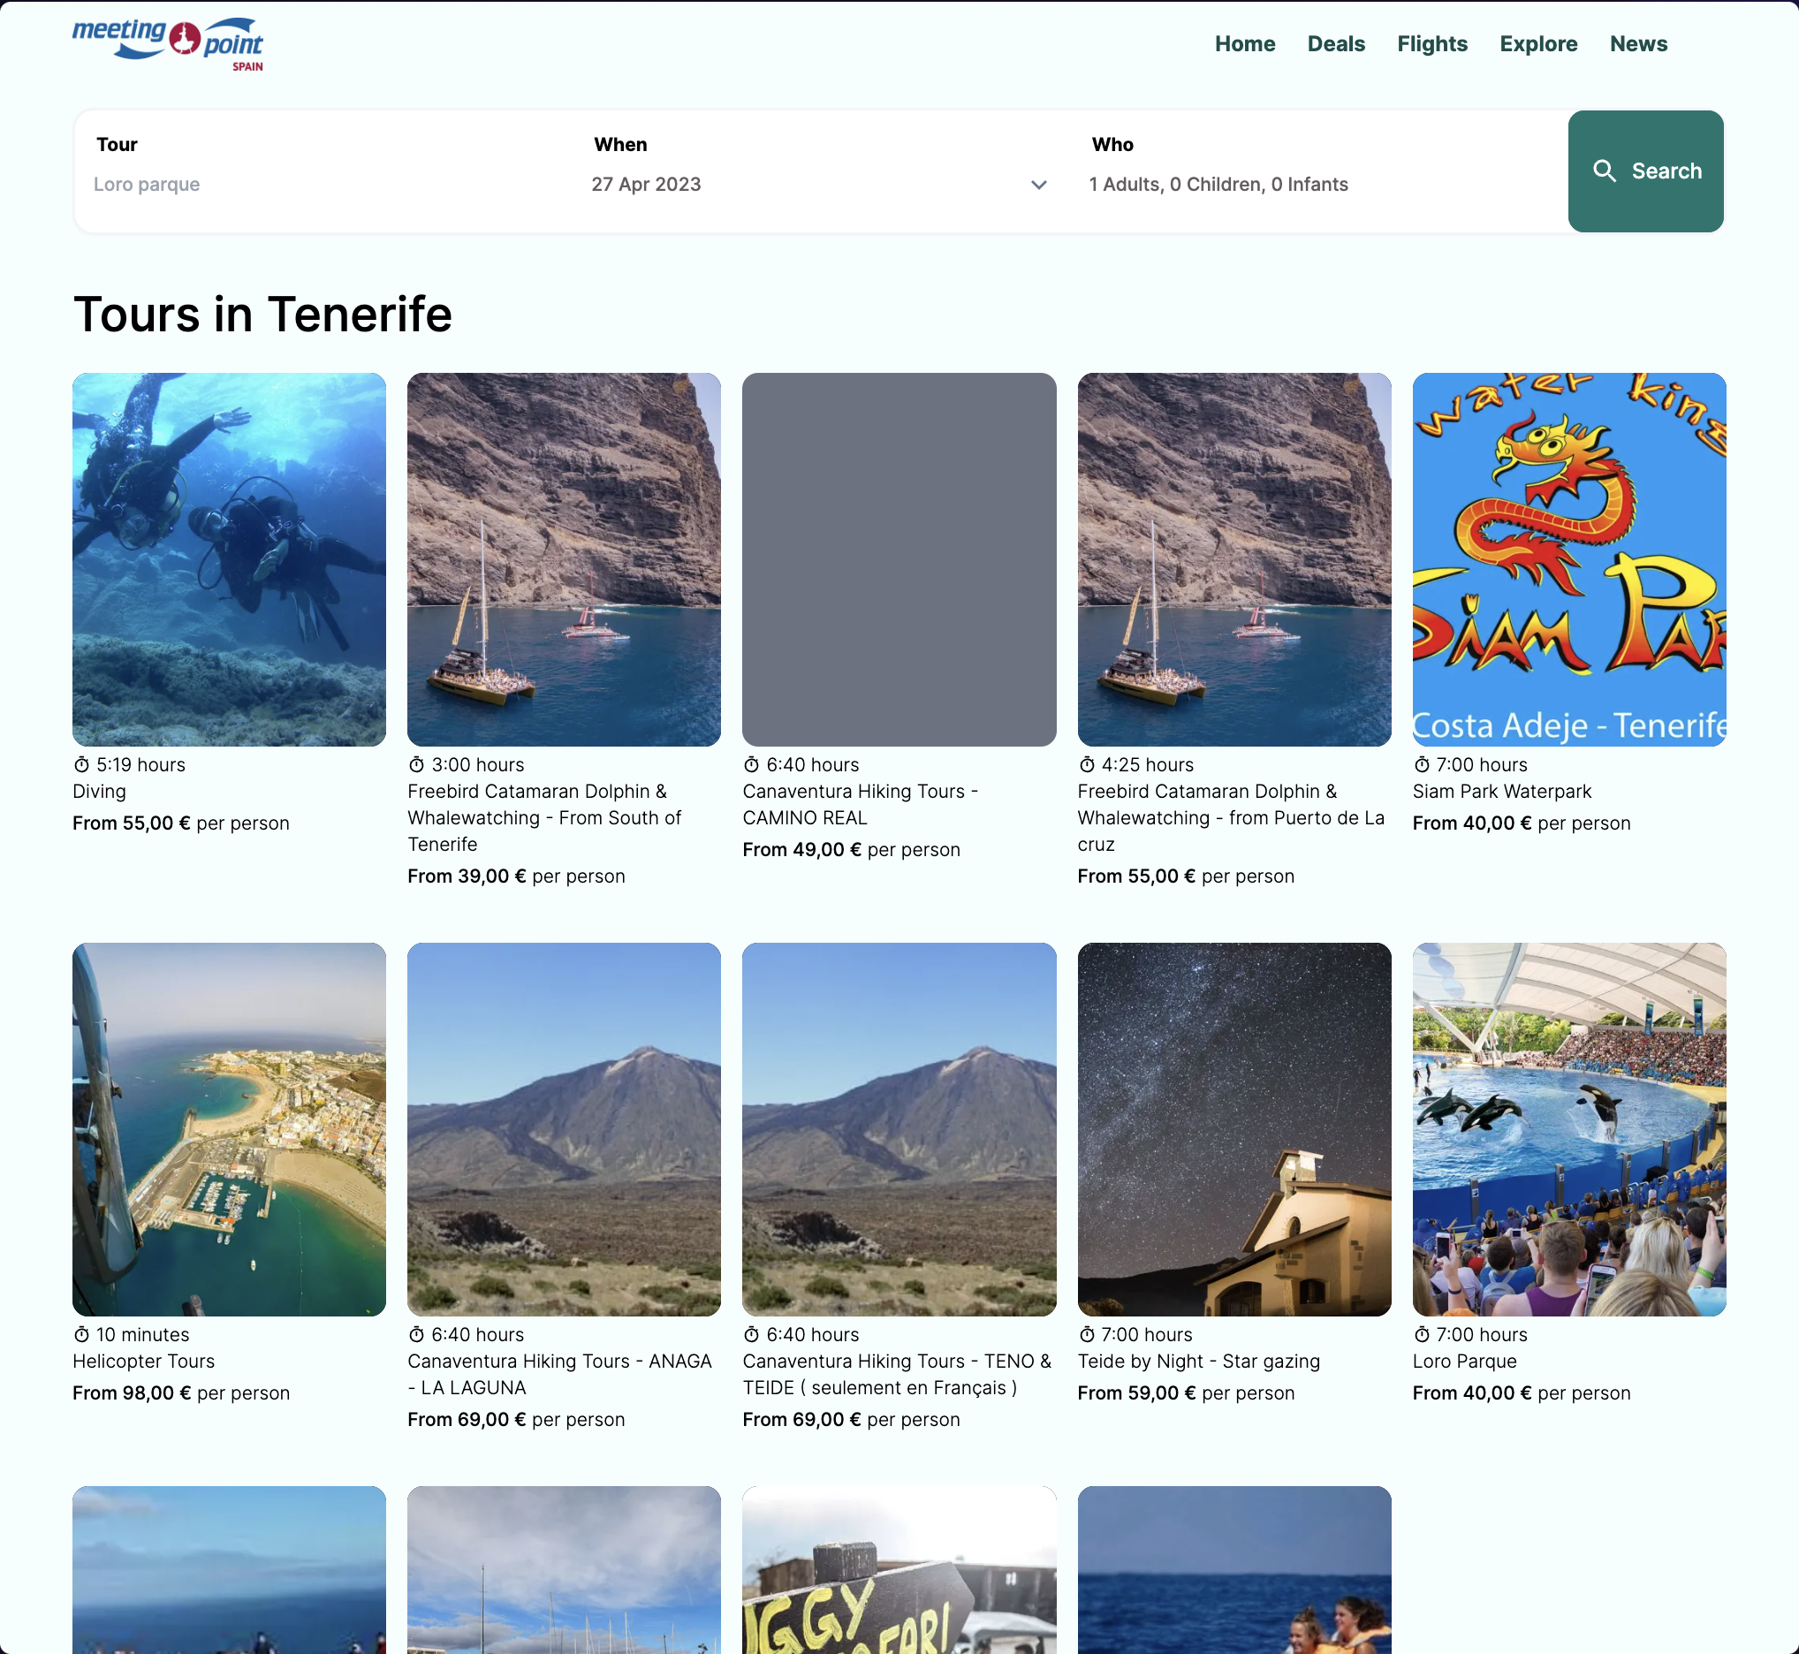This screenshot has width=1799, height=1654.
Task: Click 'From 59,00 €' price text
Action: click(x=1136, y=1392)
